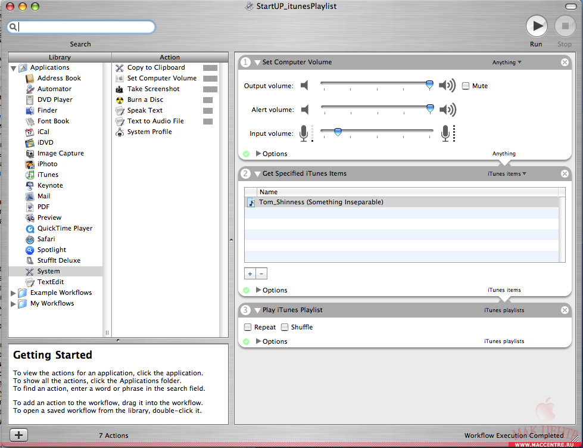
Task: Enable the Shuffle checkbox
Action: (285, 327)
